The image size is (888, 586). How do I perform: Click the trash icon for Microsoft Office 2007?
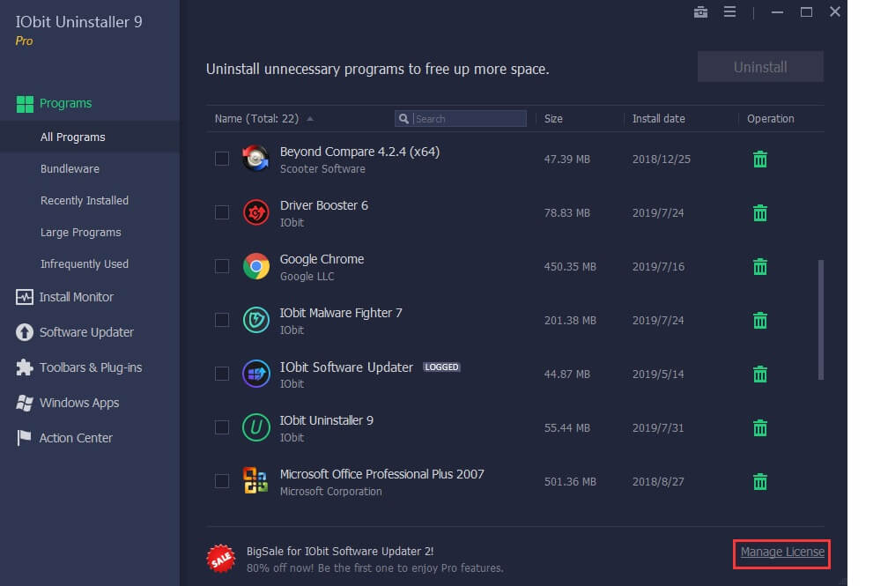[x=760, y=482]
